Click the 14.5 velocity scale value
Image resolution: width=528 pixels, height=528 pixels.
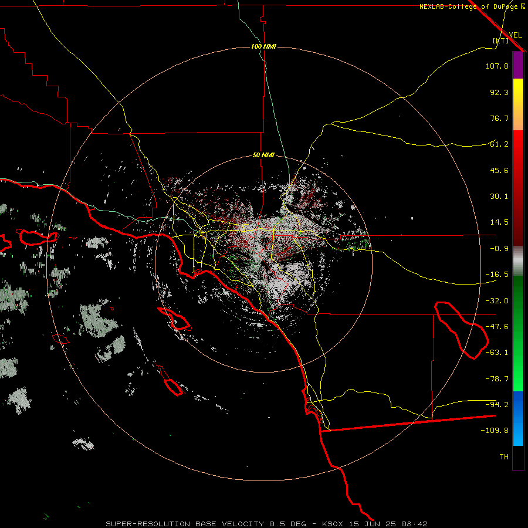coord(499,222)
